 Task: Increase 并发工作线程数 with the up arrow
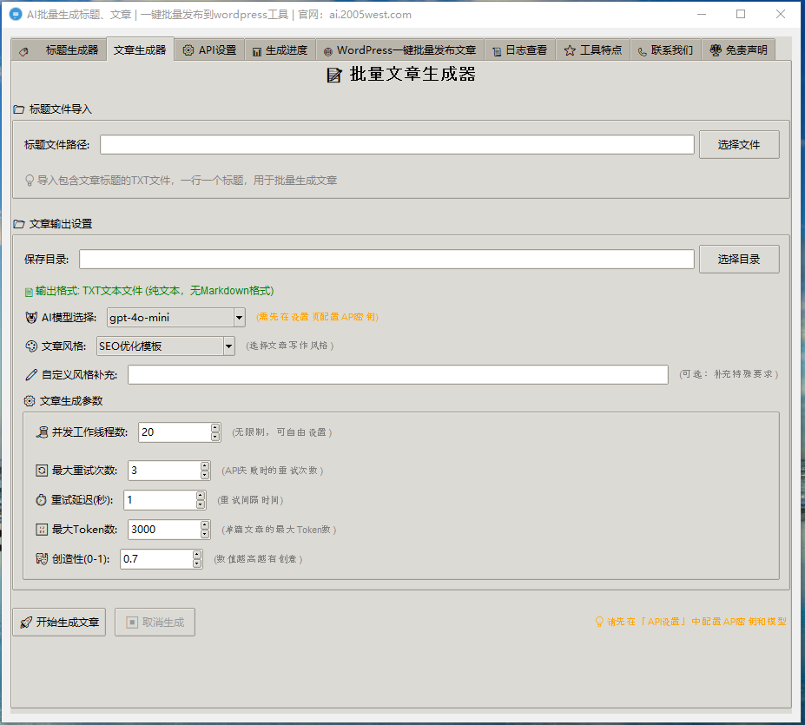click(x=215, y=427)
